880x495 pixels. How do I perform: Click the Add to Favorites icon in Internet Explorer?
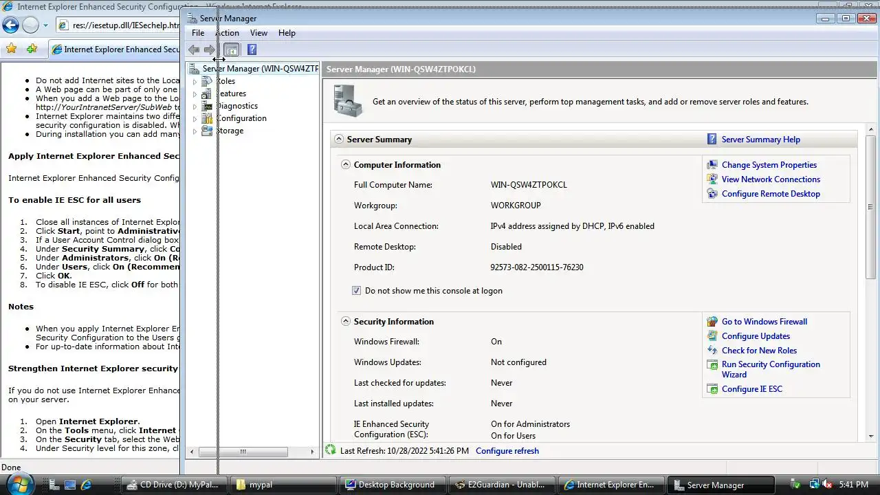coord(32,49)
